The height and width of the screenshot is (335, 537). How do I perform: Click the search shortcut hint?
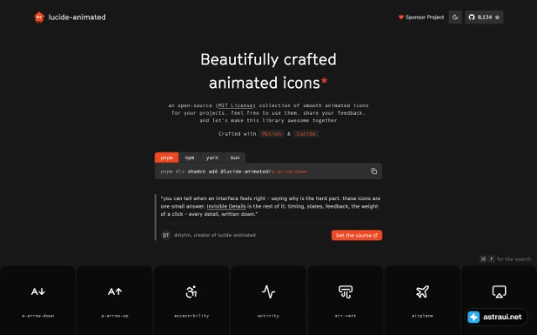tap(505, 259)
